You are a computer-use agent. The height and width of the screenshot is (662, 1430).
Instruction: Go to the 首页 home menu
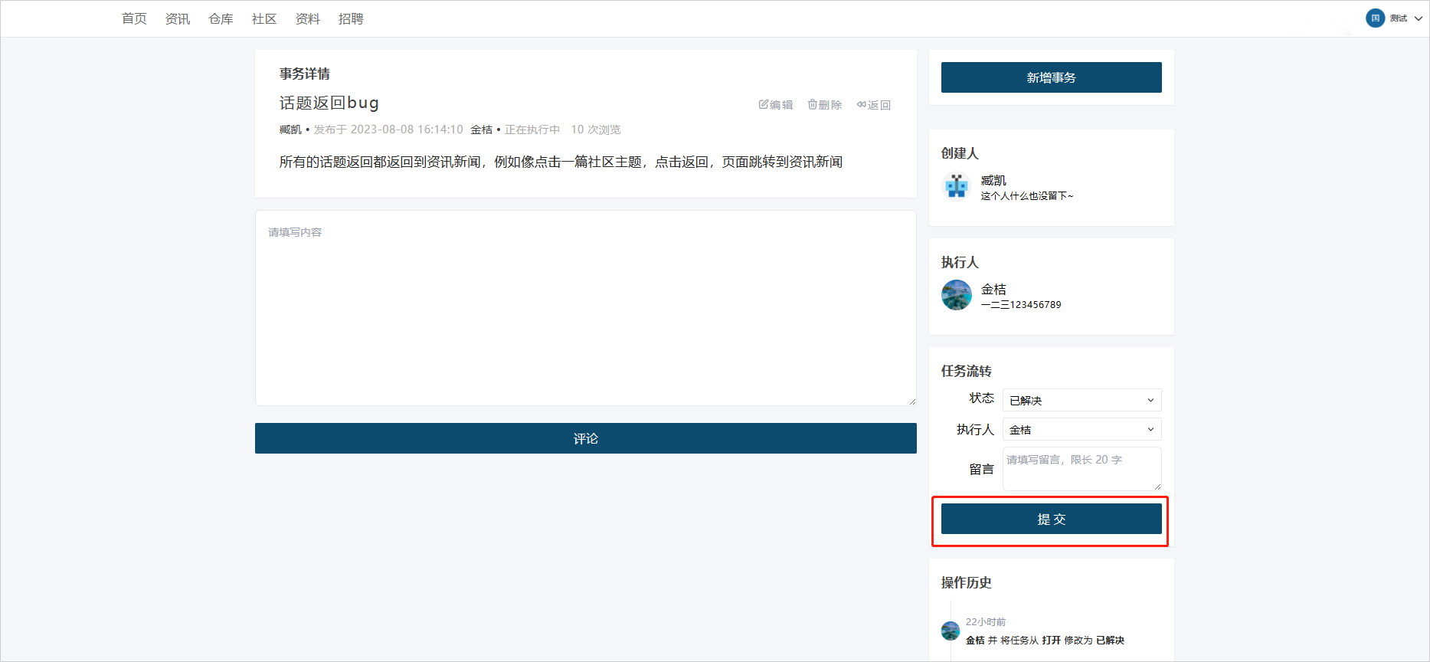134,18
